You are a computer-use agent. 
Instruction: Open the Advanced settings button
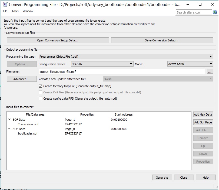22,79
